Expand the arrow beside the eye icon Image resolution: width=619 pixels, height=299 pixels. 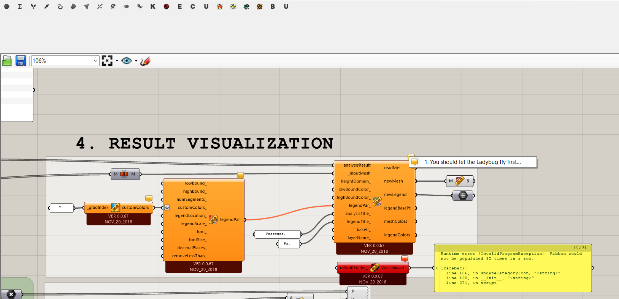click(136, 61)
